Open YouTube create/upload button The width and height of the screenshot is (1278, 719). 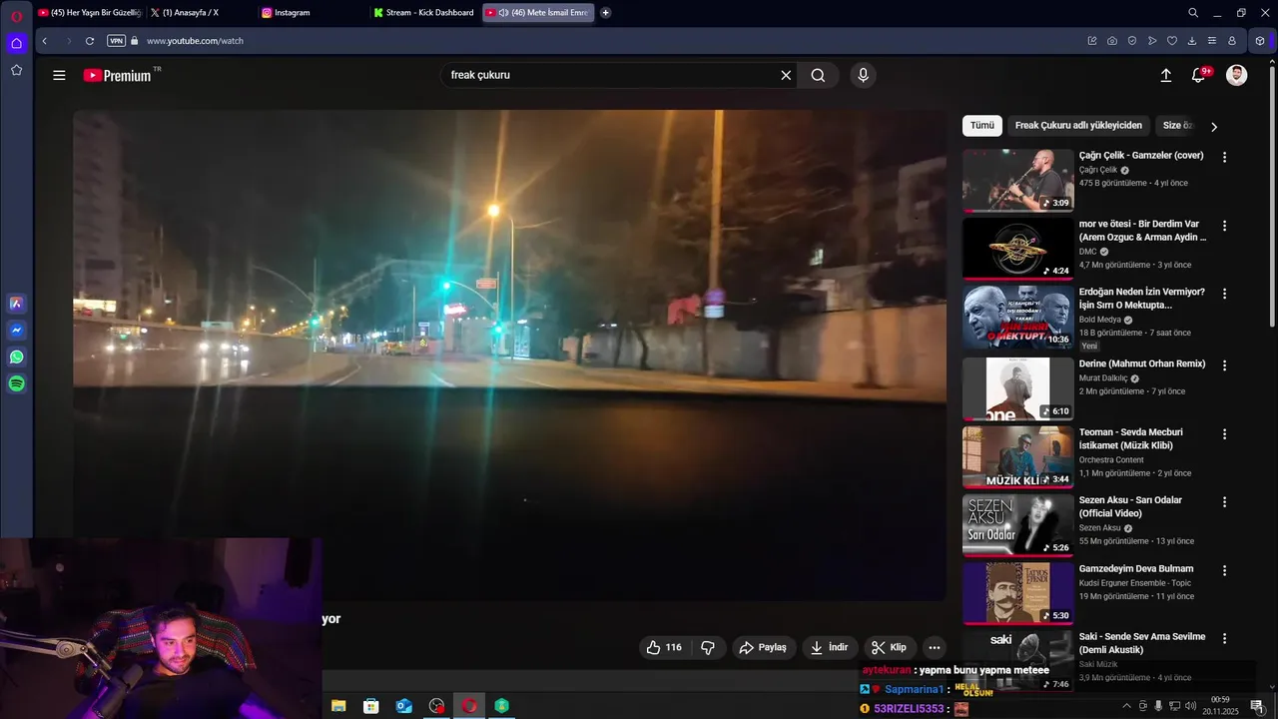1165,75
